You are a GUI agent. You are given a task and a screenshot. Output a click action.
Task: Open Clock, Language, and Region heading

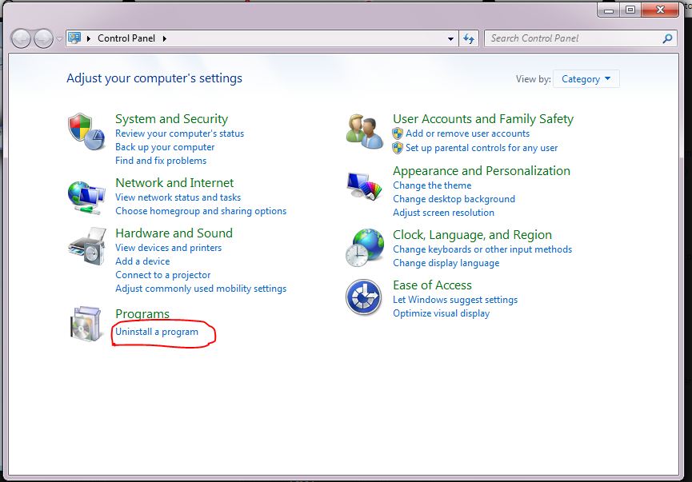pyautogui.click(x=472, y=235)
